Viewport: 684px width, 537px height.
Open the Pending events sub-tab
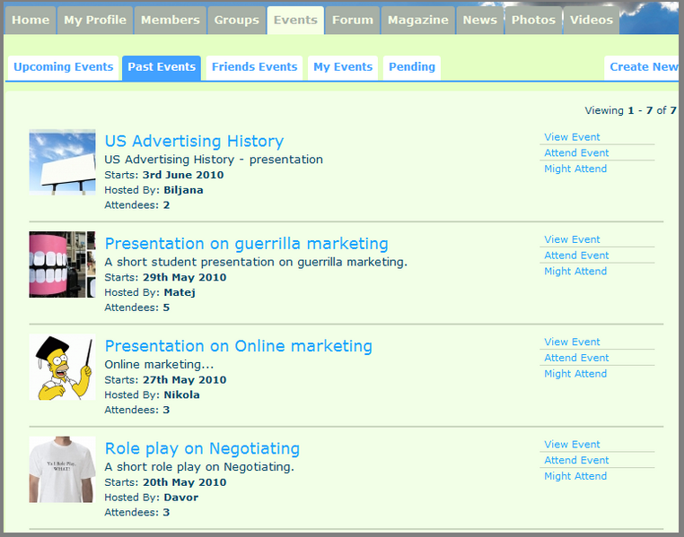pos(412,67)
